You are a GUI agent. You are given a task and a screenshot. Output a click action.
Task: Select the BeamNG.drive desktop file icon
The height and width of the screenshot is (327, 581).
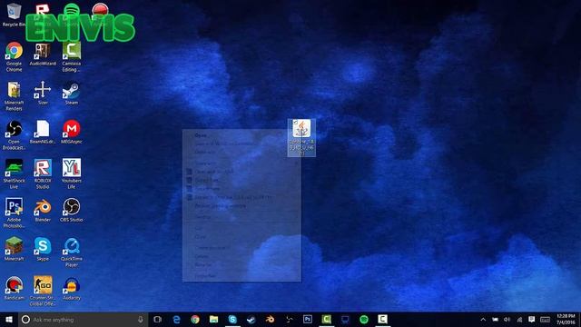tap(43, 132)
